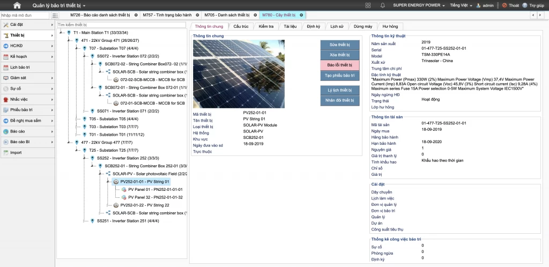Select T01 - Substation T01 row
The width and height of the screenshot is (549, 267).
pyautogui.click(x=116, y=135)
